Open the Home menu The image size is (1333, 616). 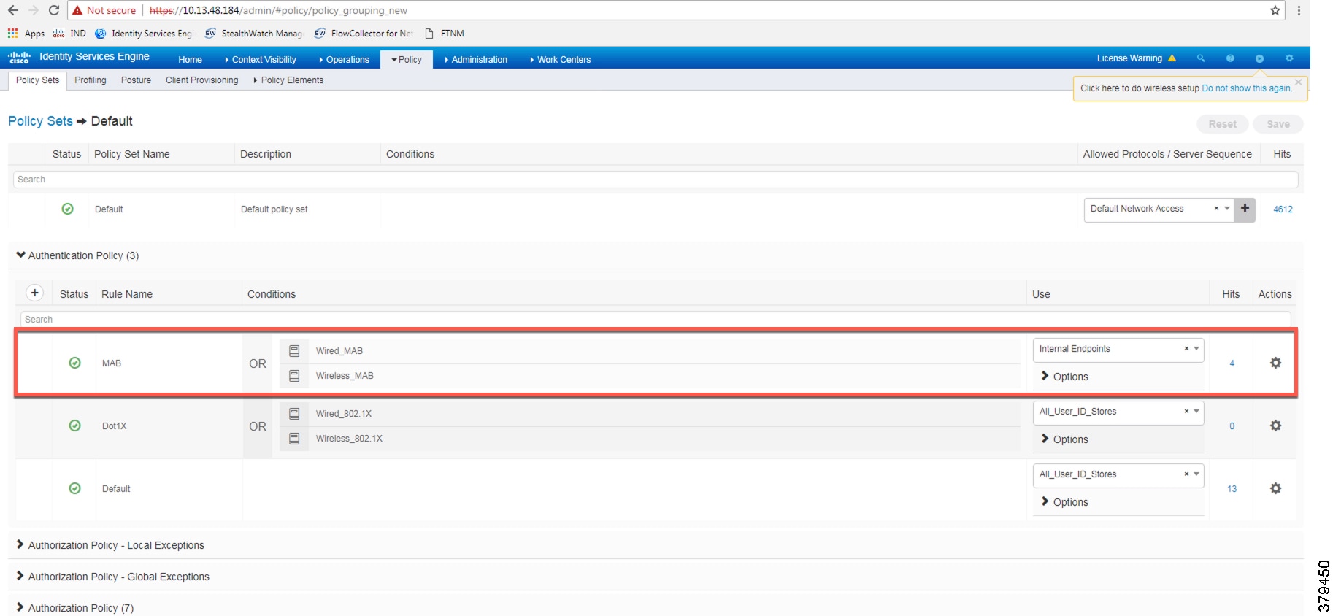coord(190,60)
